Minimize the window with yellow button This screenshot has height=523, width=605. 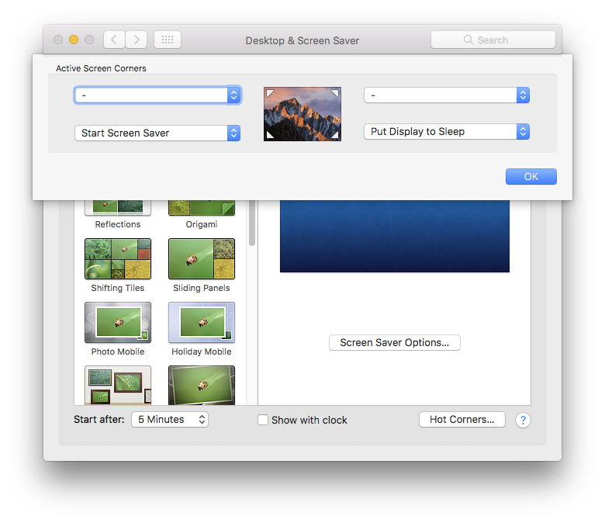click(74, 40)
